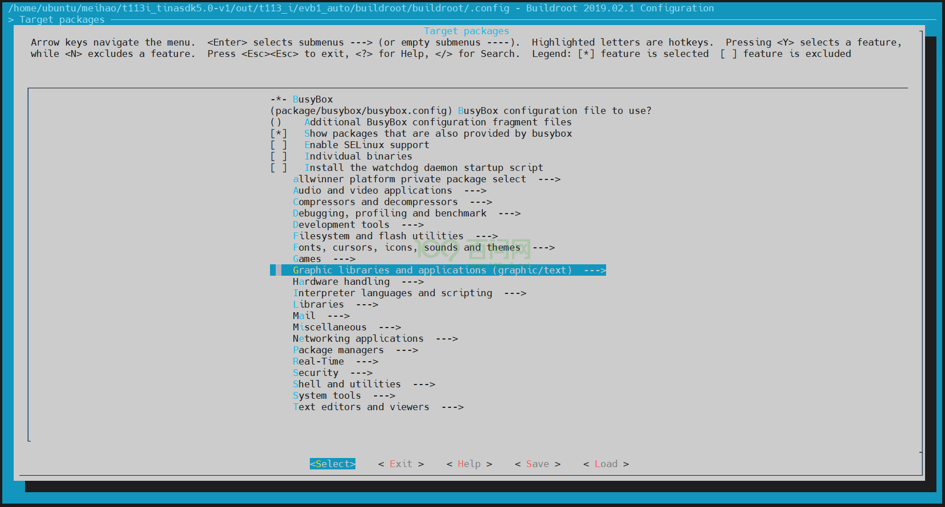
Task: Click the Exit button
Action: [400, 464]
